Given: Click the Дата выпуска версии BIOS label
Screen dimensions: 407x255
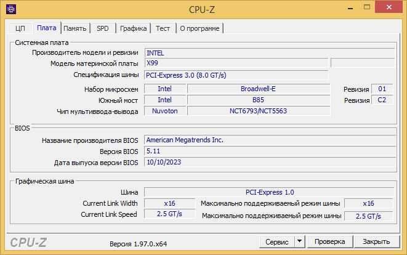Looking at the screenshot, I should pos(96,163).
